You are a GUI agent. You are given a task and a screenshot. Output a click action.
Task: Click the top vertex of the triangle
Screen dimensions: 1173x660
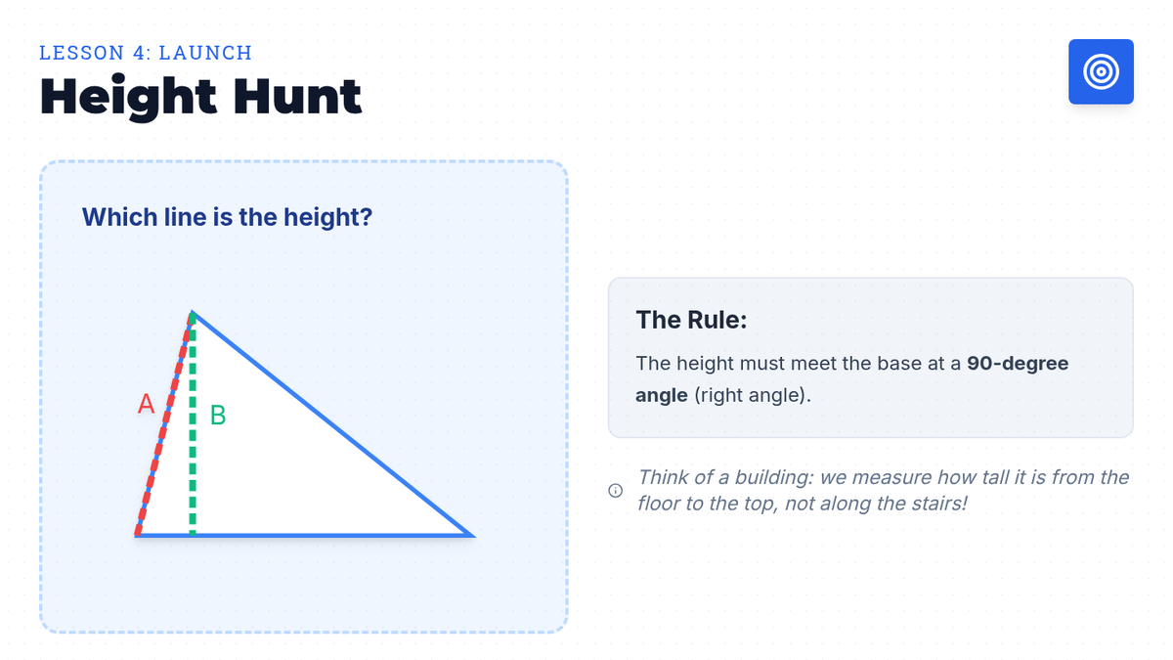click(x=193, y=313)
